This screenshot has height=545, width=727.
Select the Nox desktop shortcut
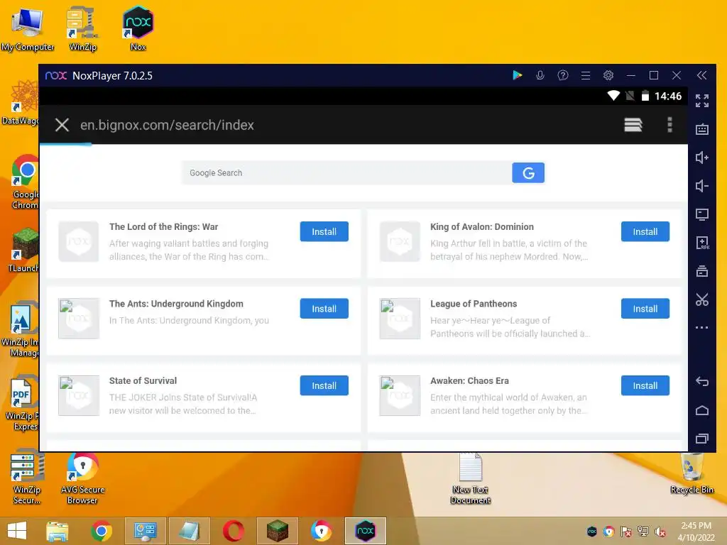[x=138, y=28]
